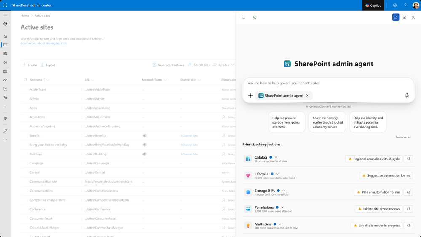421x237 pixels.
Task: Open 'Learn more about managing sites' link
Action: point(44,43)
